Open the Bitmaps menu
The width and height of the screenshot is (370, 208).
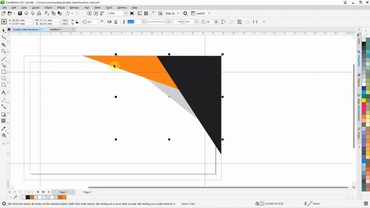click(75, 8)
